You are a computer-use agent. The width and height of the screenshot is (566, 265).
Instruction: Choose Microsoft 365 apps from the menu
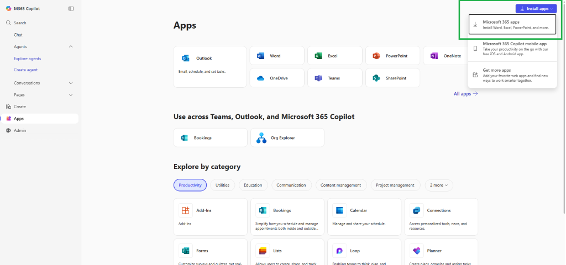[512, 24]
